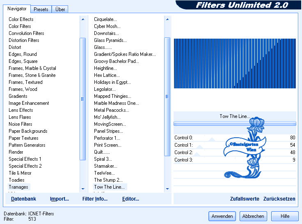
Task: Click Zufallswerte to randomize values
Action: 245,199
